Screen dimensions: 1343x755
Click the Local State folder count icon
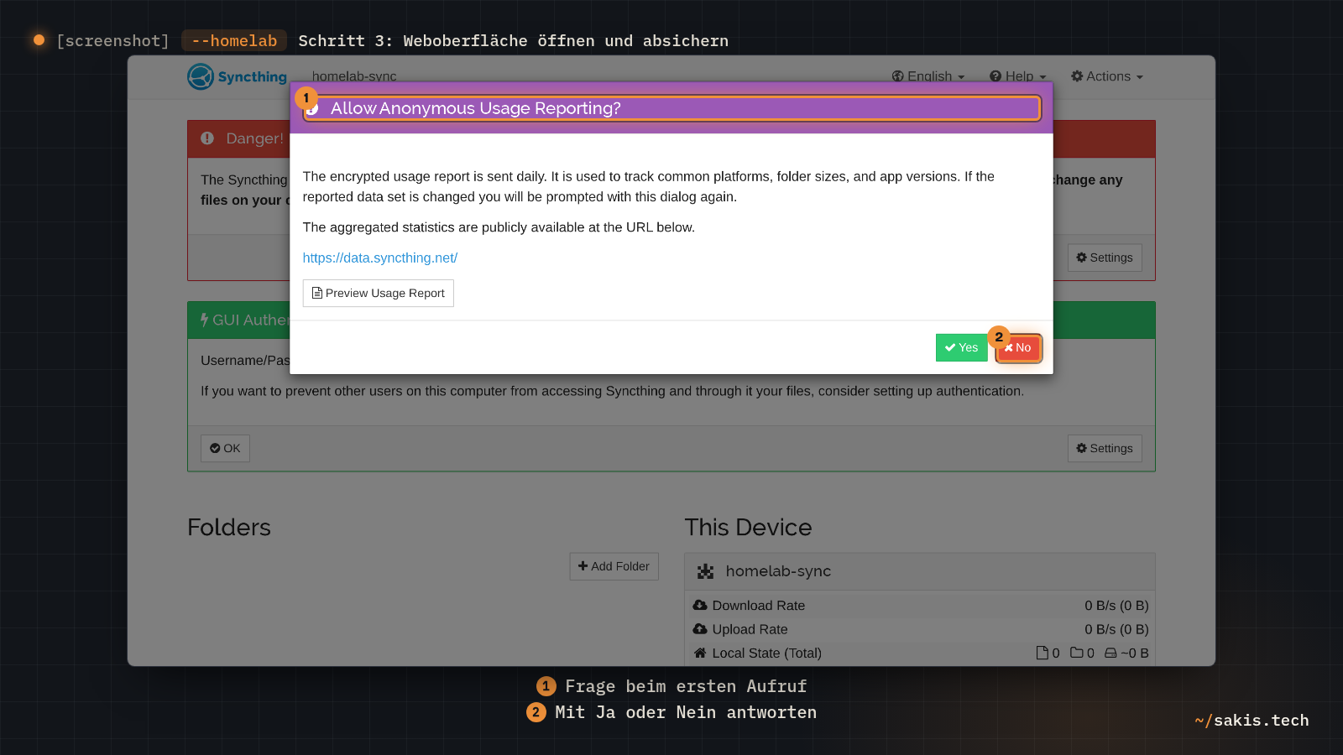[x=1077, y=653]
